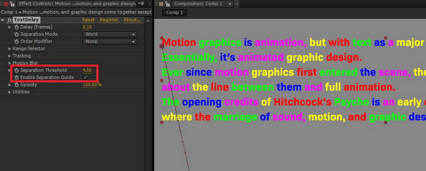Click the stopwatch beside Opacity
The image size is (426, 171).
pos(17,85)
